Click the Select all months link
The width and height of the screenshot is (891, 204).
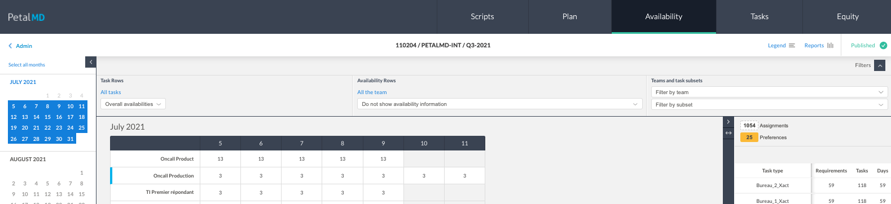tap(27, 65)
